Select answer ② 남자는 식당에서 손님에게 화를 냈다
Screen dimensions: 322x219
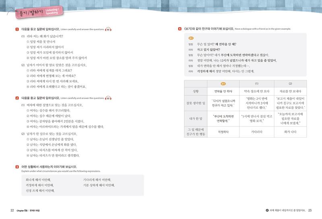[52, 145]
